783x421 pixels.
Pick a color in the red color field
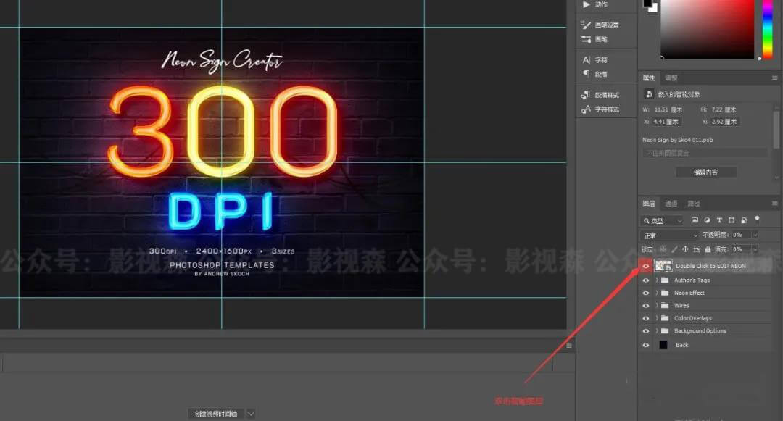tap(708, 29)
